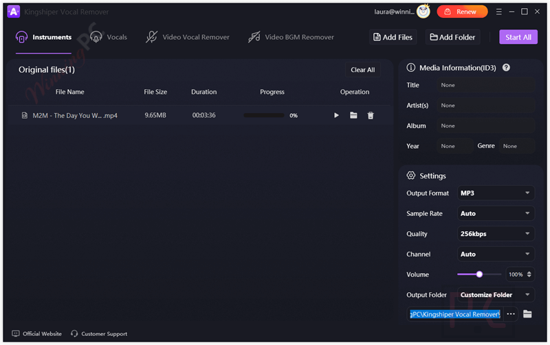Click the Clear All button

[363, 70]
